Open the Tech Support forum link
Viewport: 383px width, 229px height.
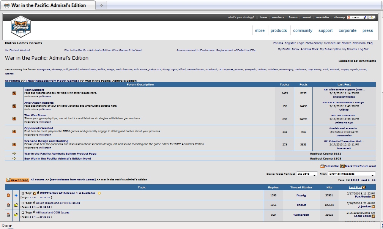(x=34, y=90)
